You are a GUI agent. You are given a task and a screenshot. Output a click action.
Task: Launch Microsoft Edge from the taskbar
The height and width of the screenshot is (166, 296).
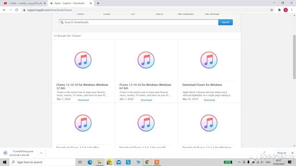coord(90,162)
